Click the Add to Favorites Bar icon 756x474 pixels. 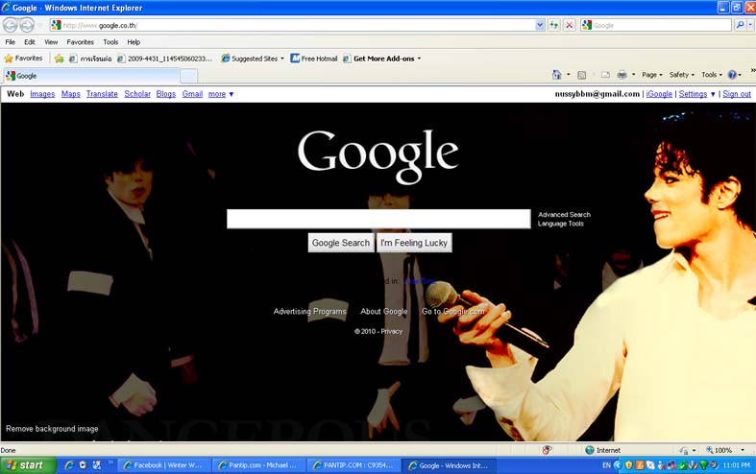pyautogui.click(x=60, y=59)
